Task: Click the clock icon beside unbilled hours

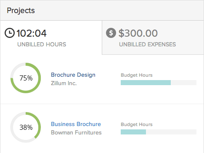Action: [10, 33]
